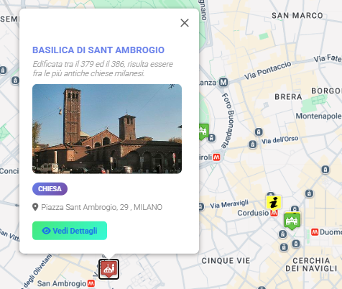Close the Basilica di Sant Ambrogio popup
342x289 pixels.
(x=185, y=23)
